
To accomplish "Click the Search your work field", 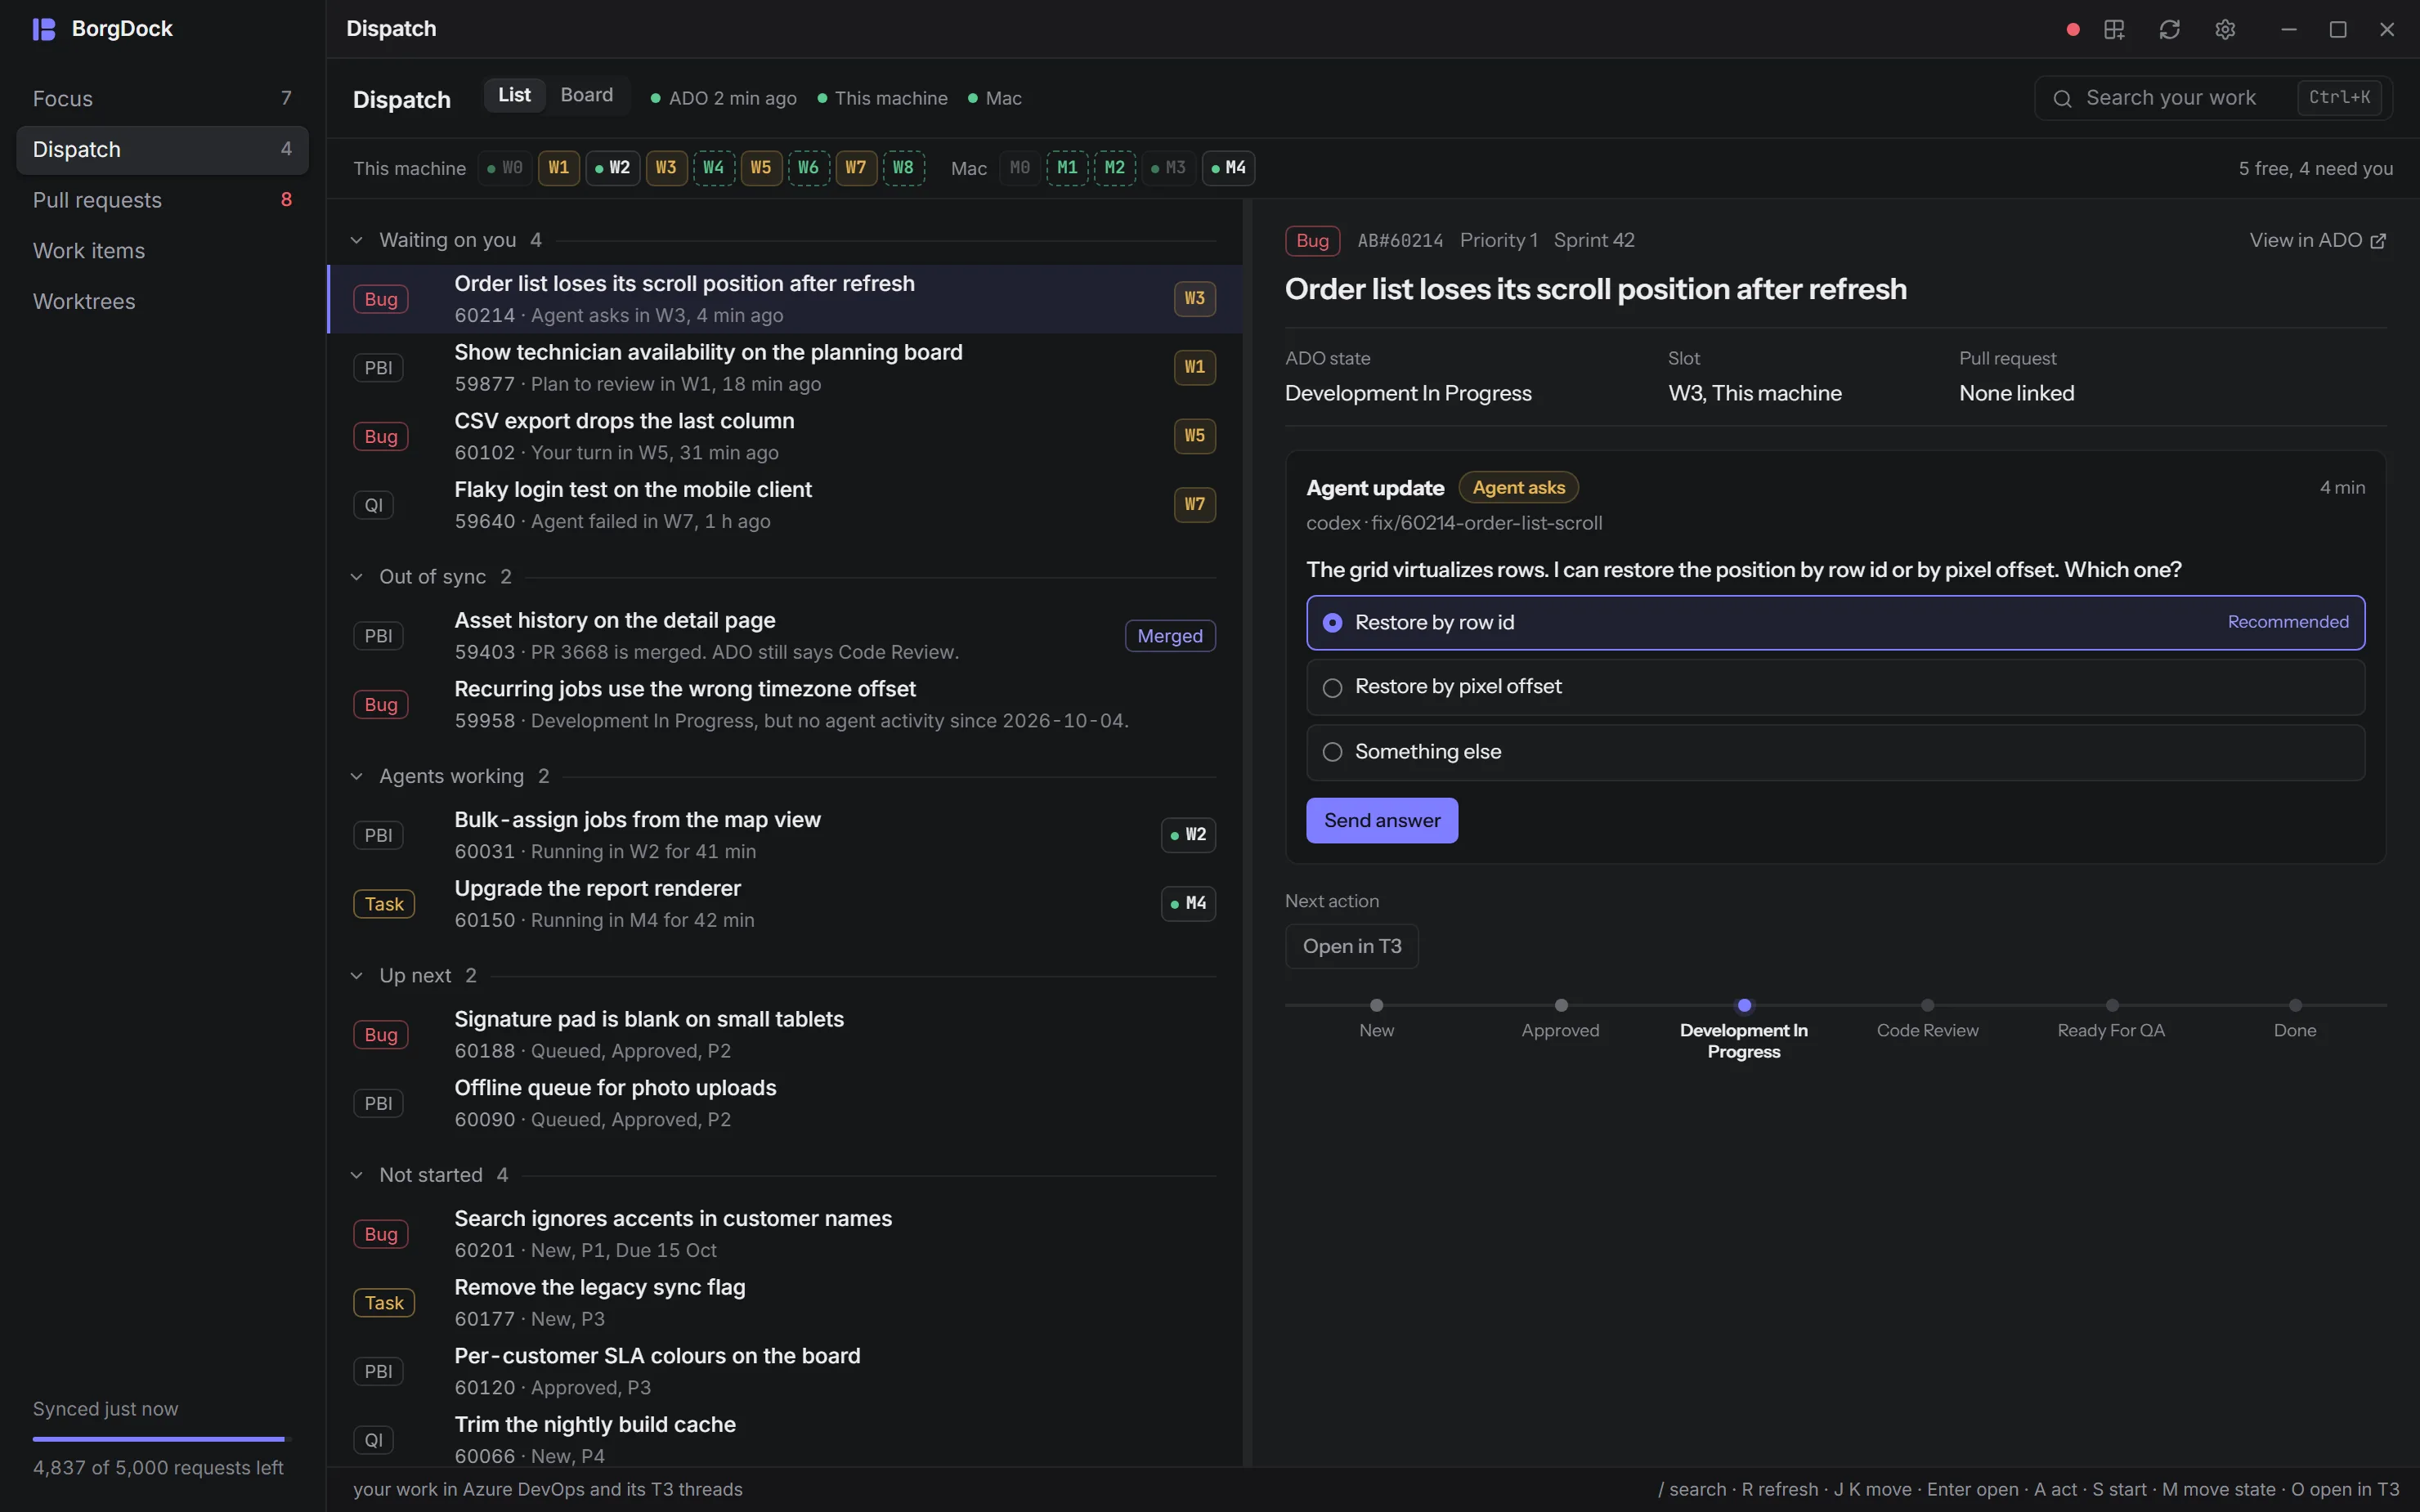I will 2213,98.
